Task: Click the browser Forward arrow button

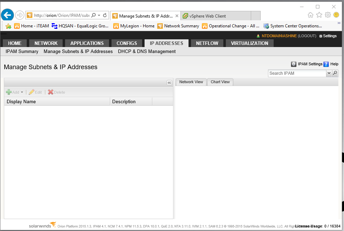Action: (20, 15)
